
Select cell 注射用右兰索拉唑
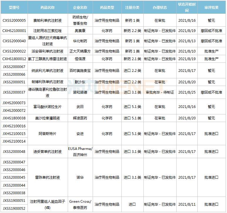pos(48,31)
